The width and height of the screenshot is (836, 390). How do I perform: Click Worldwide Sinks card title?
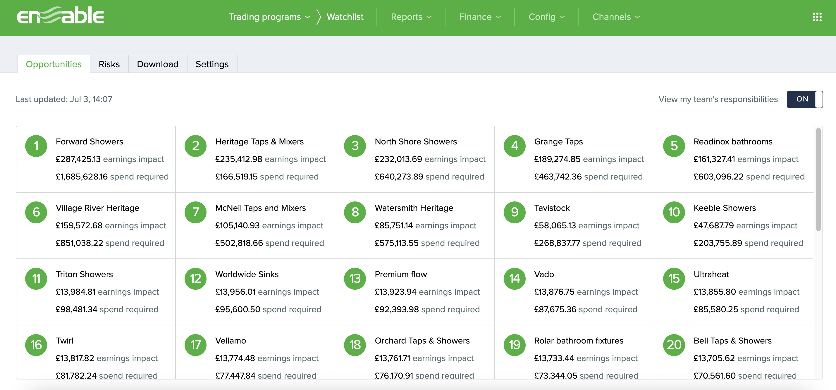click(x=247, y=275)
